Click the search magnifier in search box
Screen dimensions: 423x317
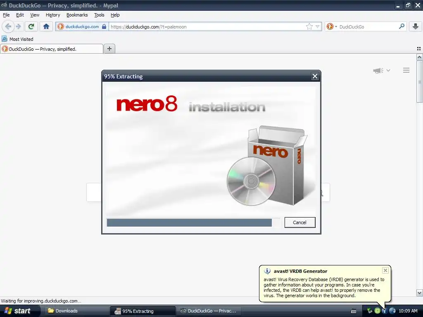point(402,26)
